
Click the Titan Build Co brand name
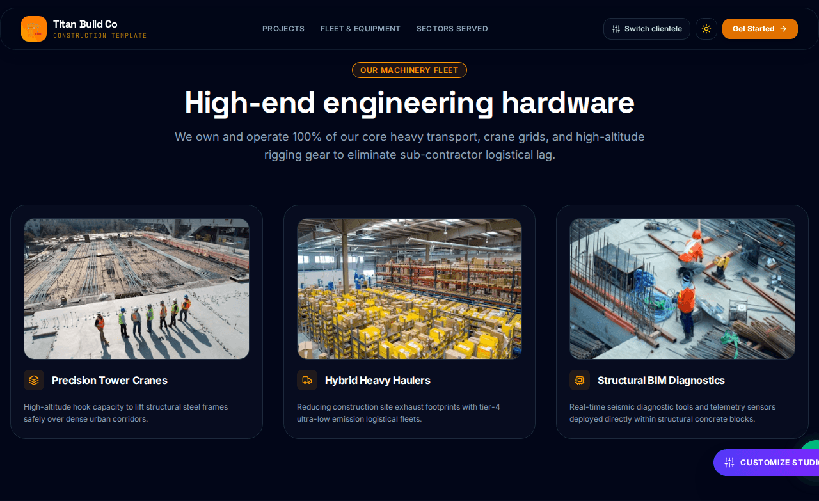[85, 24]
